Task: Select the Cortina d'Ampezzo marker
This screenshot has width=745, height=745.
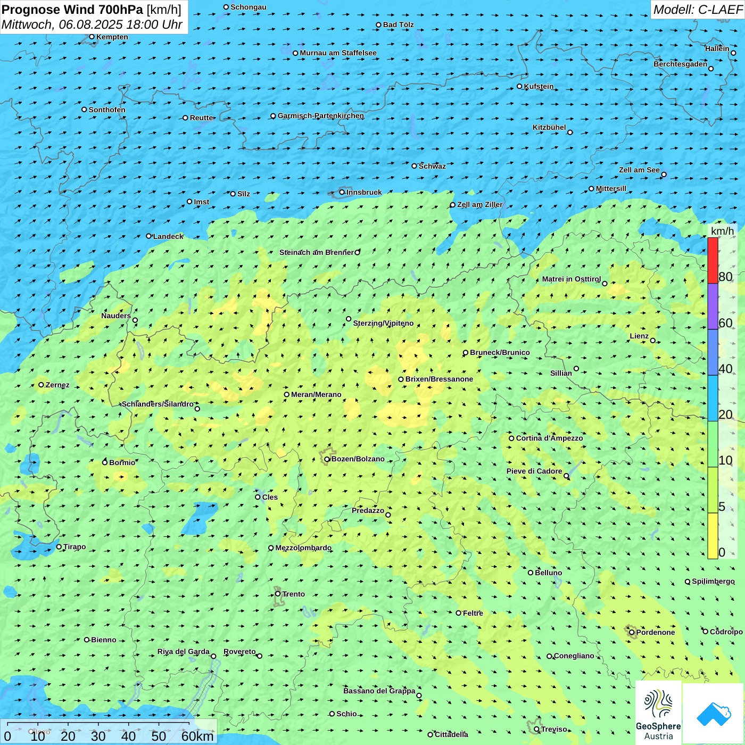Action: click(x=511, y=438)
